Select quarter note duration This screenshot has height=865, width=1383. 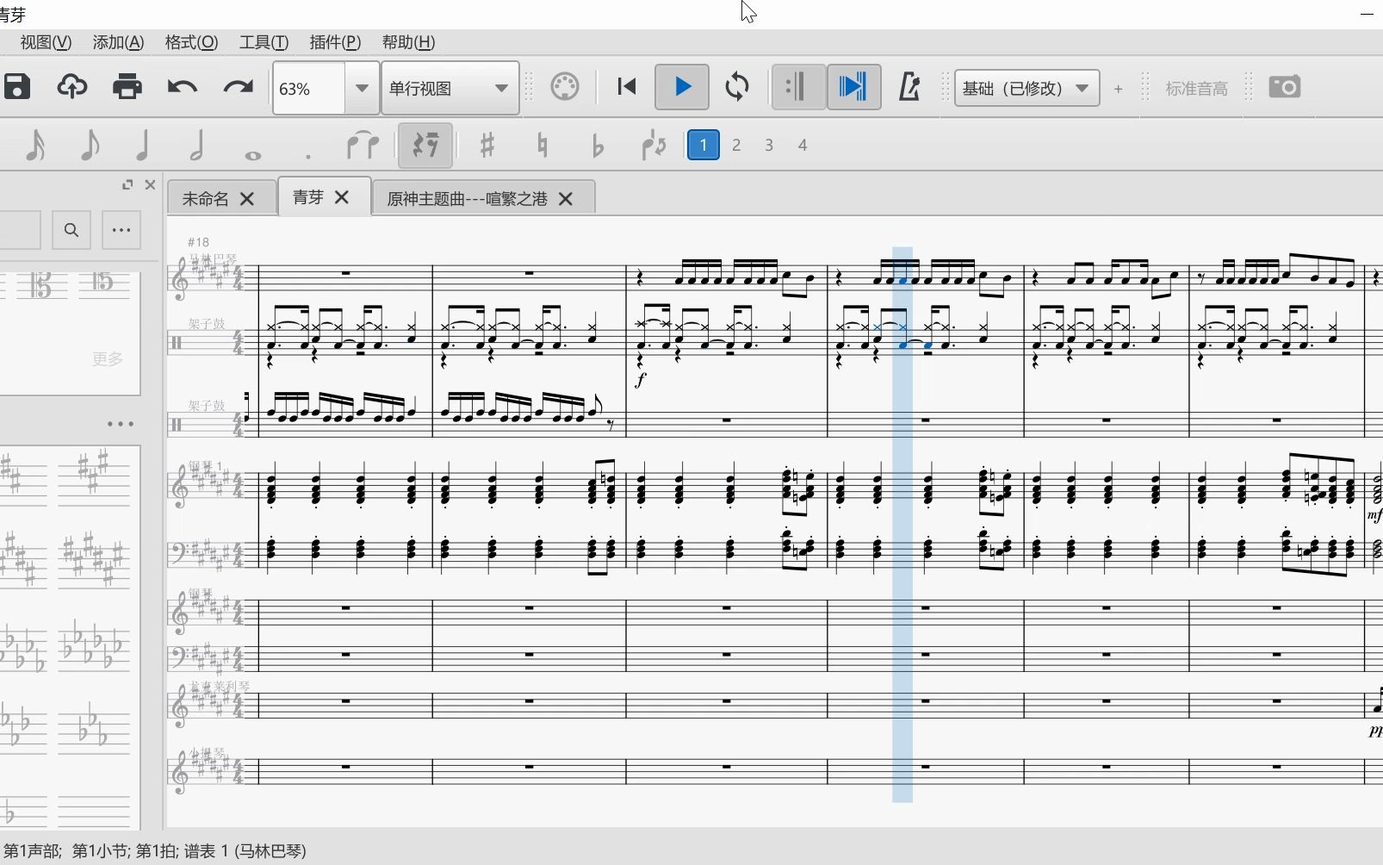click(x=143, y=145)
